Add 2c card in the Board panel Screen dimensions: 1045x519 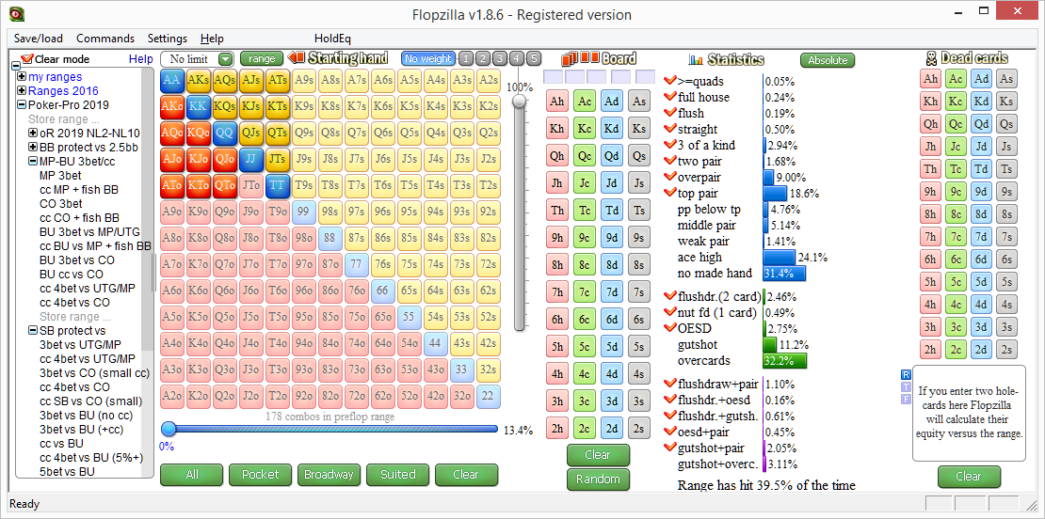(585, 428)
